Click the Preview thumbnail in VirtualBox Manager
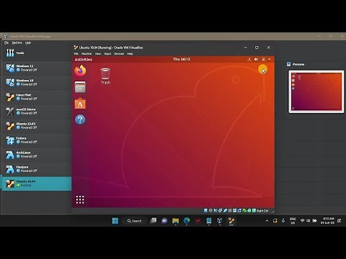This screenshot has height=259, width=346. pos(316,91)
